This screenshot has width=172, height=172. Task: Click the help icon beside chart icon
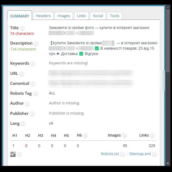pos(19,154)
